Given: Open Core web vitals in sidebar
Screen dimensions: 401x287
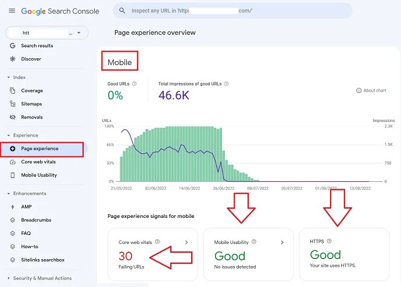Looking at the screenshot, I should 38,162.
